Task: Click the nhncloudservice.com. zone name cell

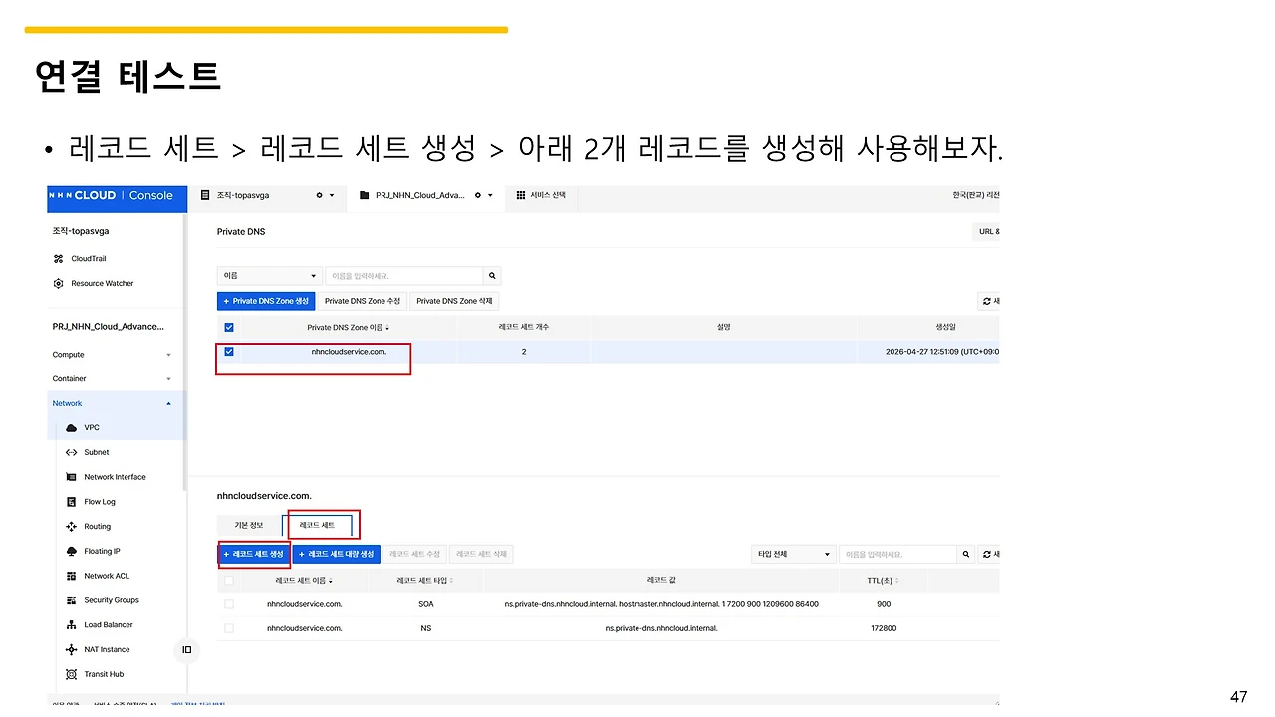Action: (349, 352)
